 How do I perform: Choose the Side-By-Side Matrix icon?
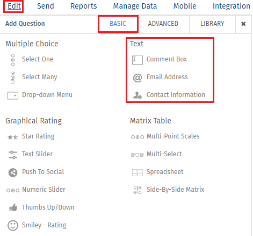pos(138,190)
